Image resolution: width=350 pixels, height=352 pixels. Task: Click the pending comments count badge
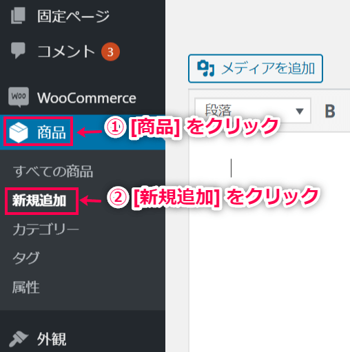click(x=110, y=52)
